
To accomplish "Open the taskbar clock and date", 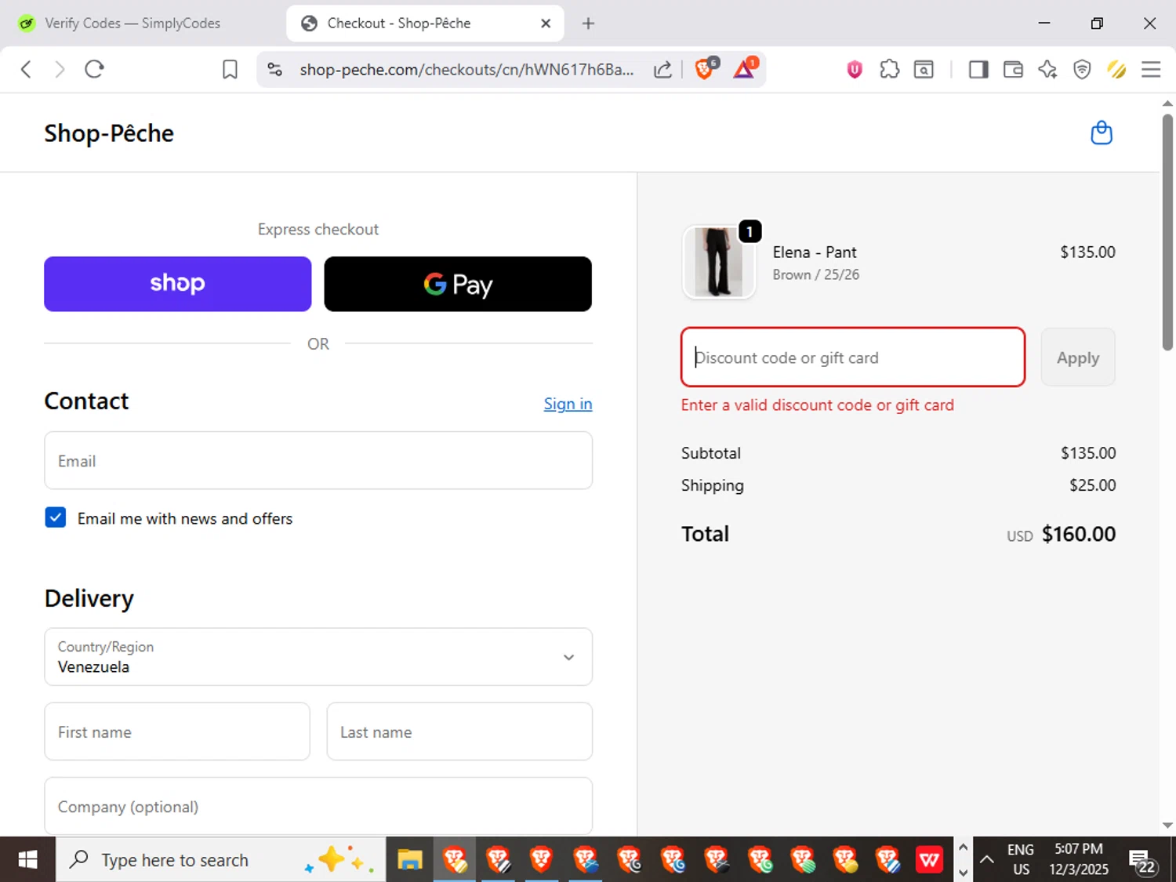I will pyautogui.click(x=1079, y=860).
